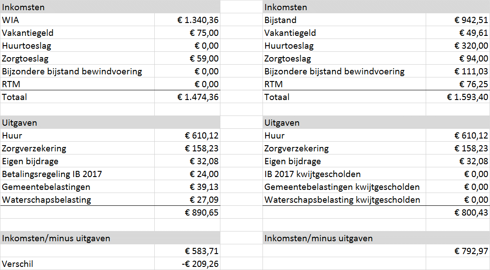Select the € 24,00 Betalingsregeling amount
The width and height of the screenshot is (490, 270).
coord(204,174)
